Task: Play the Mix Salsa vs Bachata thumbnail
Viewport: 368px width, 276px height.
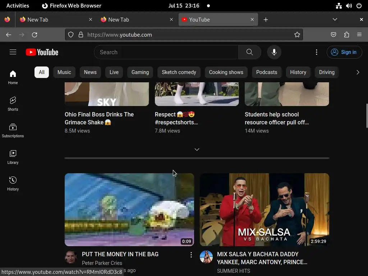Action: [264, 210]
